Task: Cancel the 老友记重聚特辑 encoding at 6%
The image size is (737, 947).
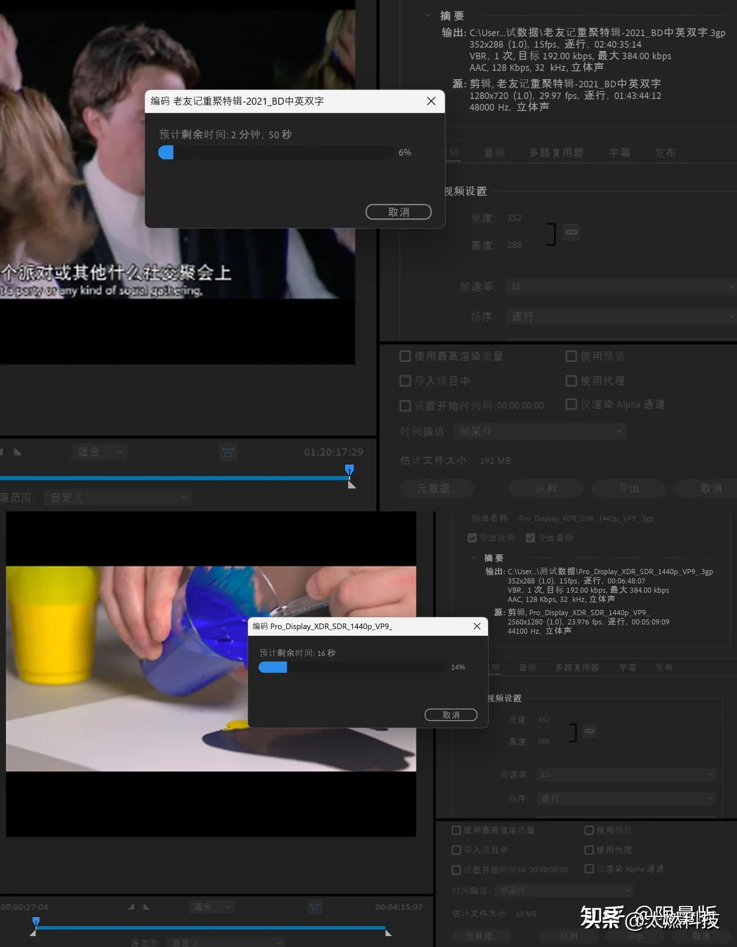Action: click(x=398, y=212)
